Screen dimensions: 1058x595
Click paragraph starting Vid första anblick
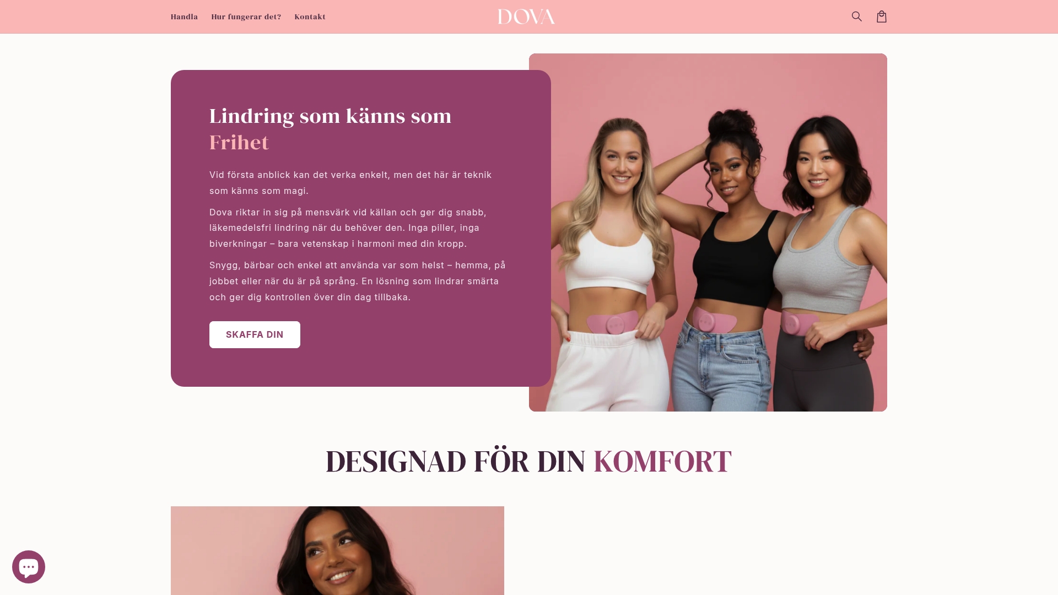click(350, 183)
